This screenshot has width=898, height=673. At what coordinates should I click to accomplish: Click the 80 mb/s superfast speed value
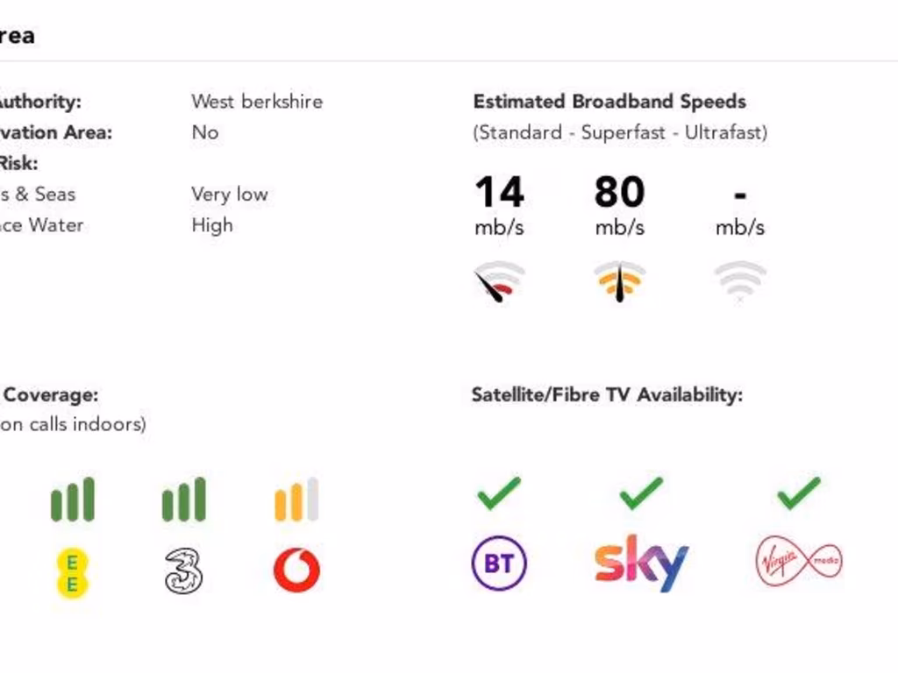tap(619, 193)
